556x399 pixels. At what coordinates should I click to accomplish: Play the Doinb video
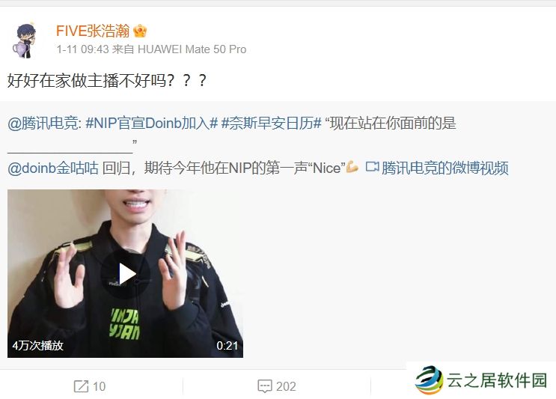125,273
